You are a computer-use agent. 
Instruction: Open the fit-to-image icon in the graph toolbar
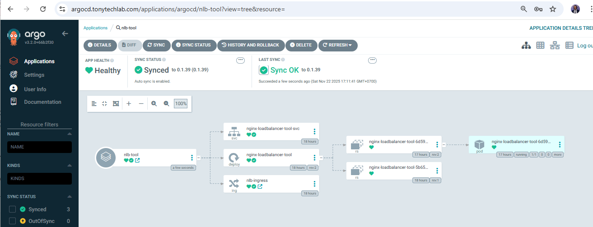[x=116, y=103]
